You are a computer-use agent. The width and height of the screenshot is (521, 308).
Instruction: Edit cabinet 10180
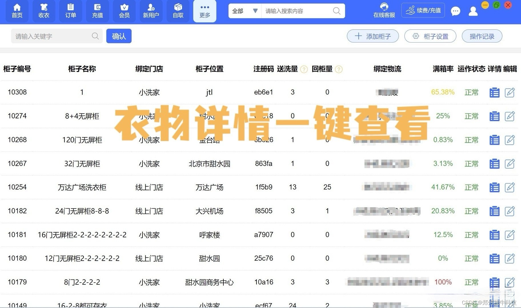pyautogui.click(x=510, y=259)
